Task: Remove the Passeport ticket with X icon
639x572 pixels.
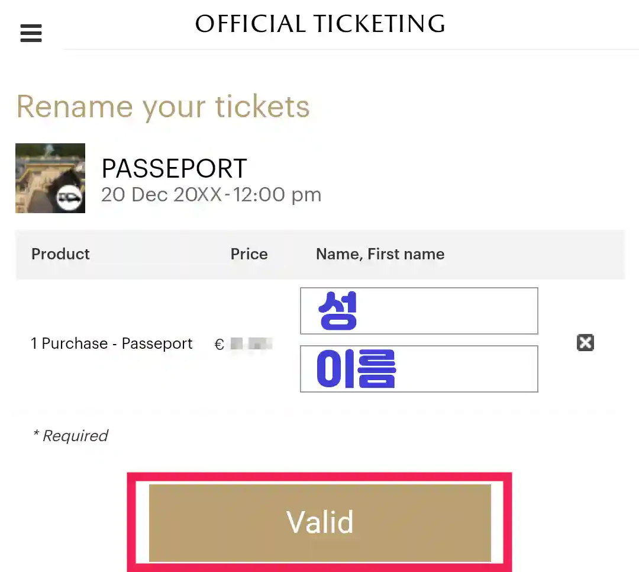Action: (x=585, y=343)
